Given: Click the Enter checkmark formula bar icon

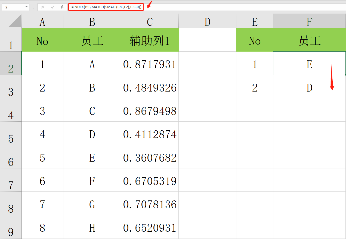Looking at the screenshot, I should 52,7.
